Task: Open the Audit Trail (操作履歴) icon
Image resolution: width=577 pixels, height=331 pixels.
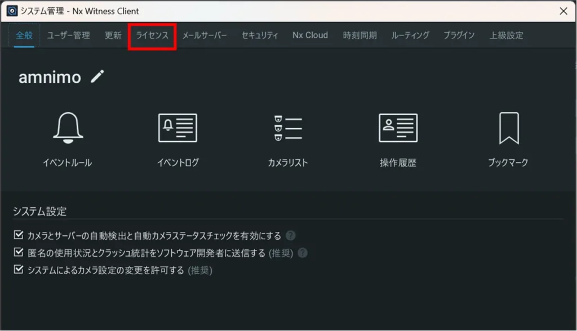Action: (x=398, y=127)
